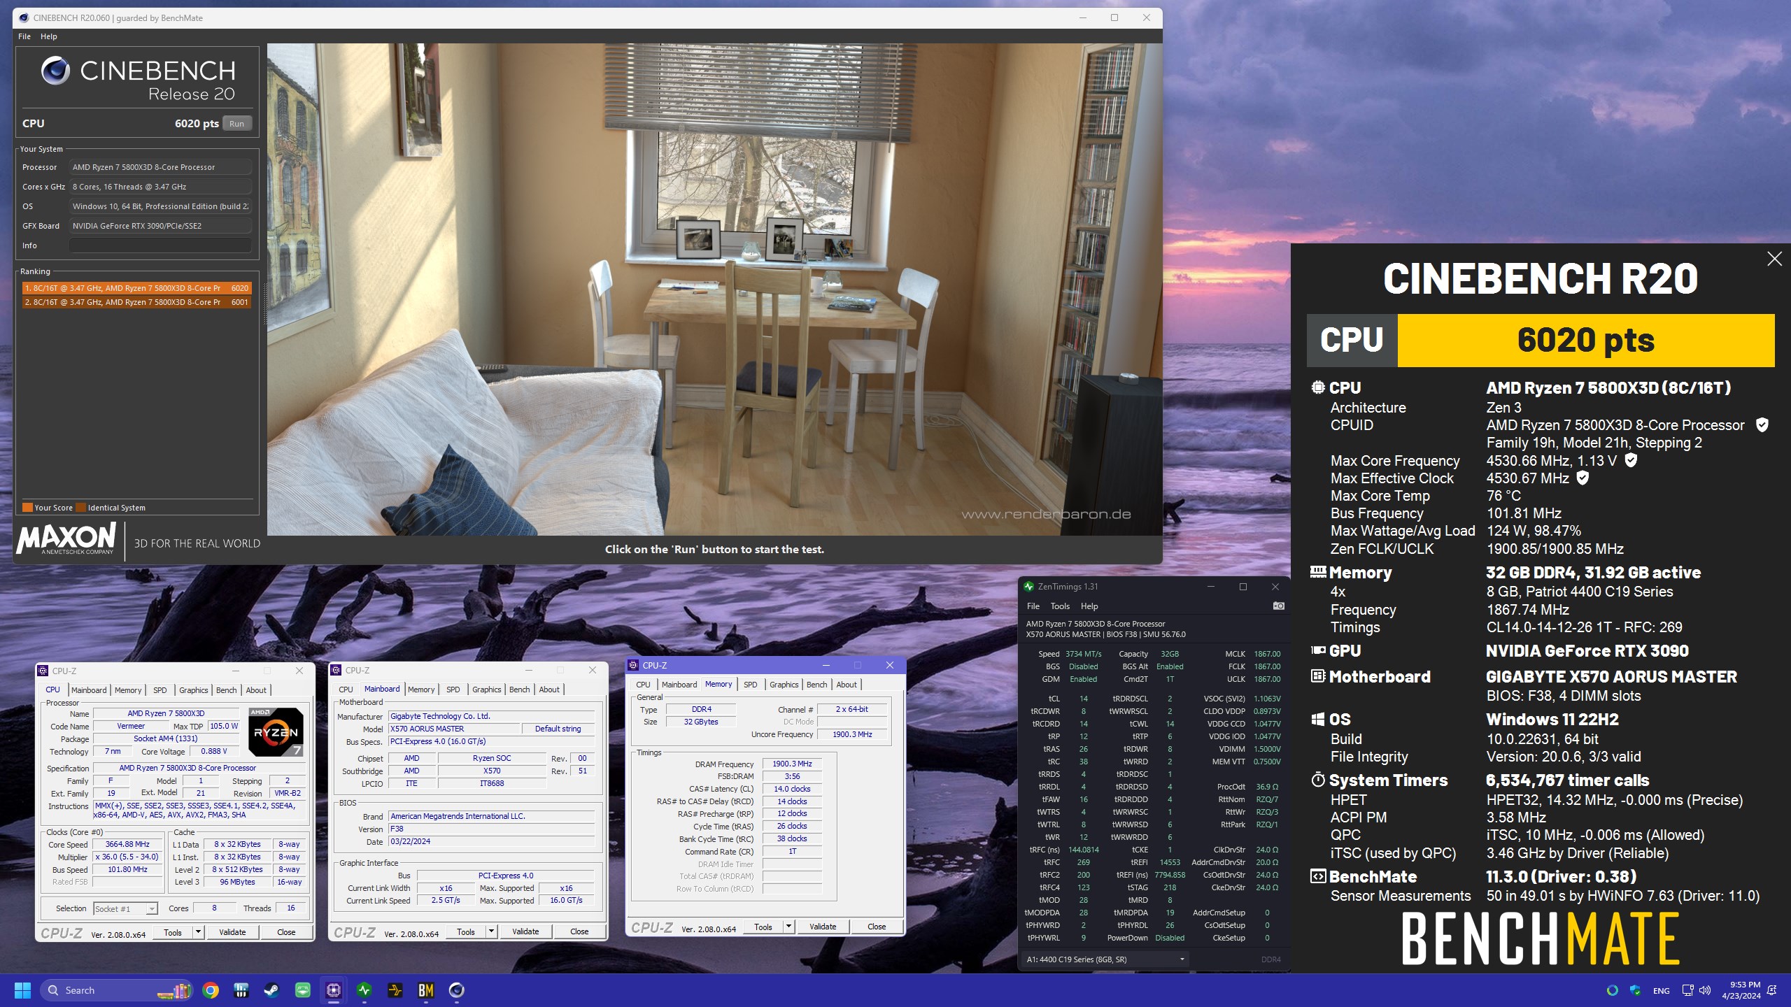Open the Cinebench Help menu

point(49,36)
